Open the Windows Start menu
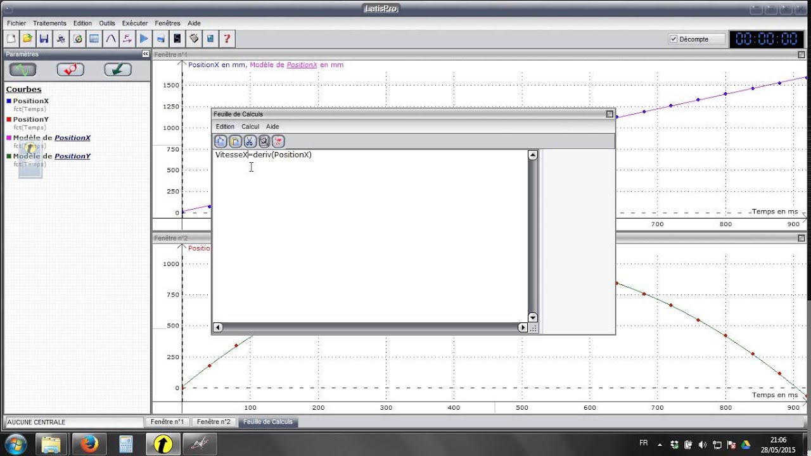This screenshot has width=811, height=456. (15, 445)
